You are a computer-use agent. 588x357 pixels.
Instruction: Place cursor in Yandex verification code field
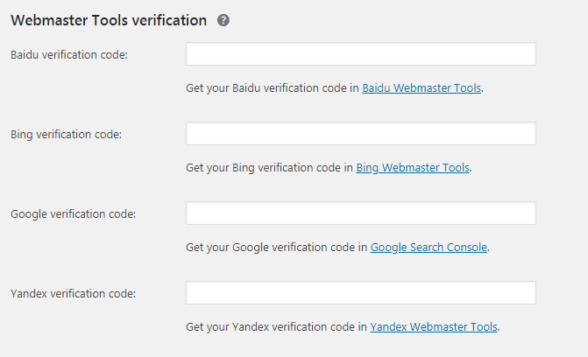360,293
